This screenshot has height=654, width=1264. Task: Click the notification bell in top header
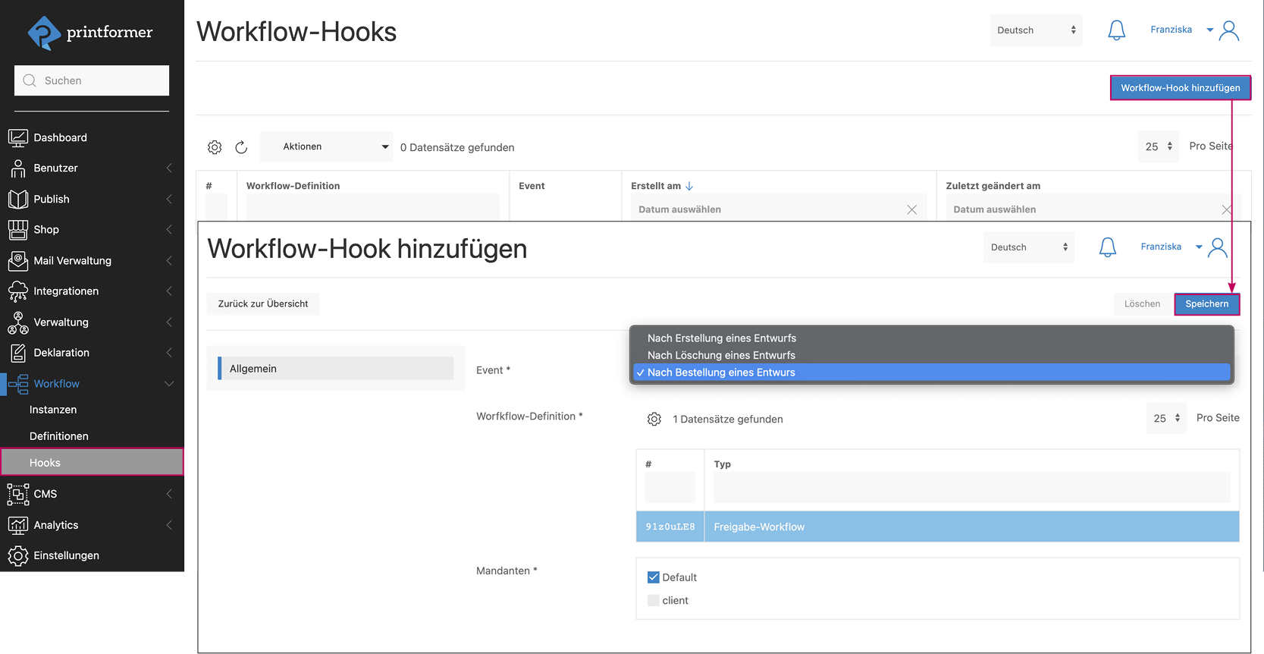point(1116,30)
